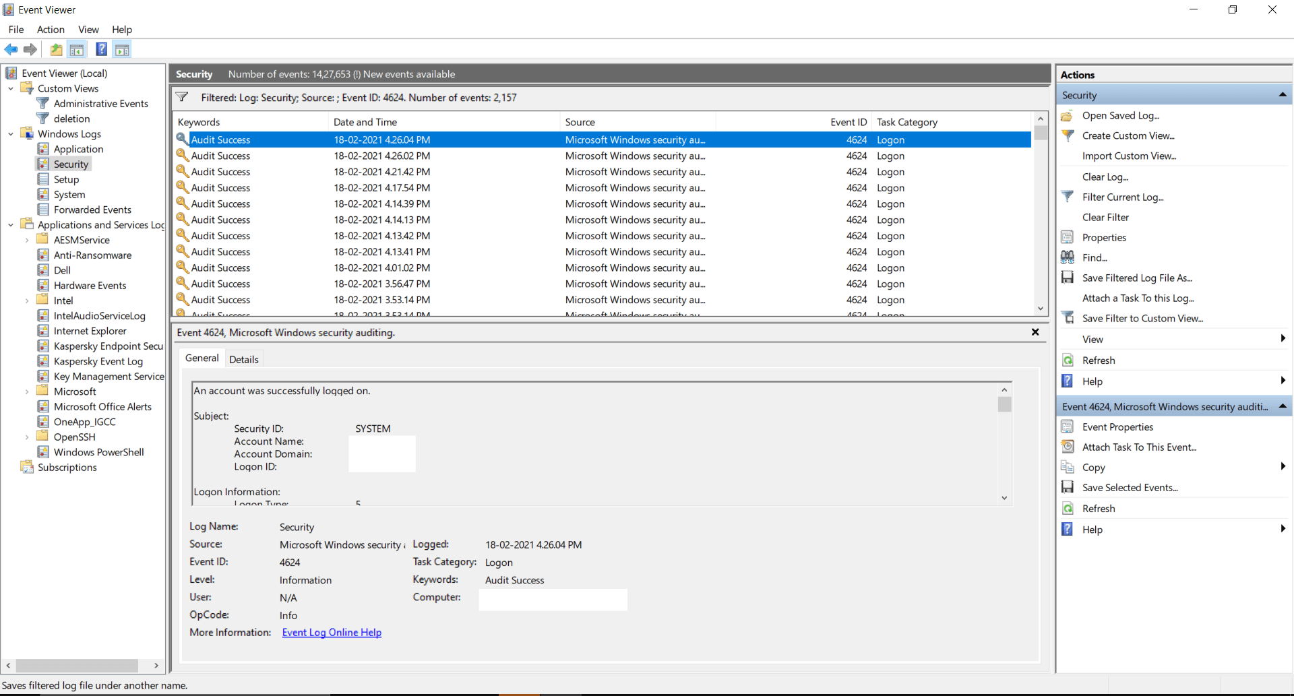Collapse the Security actions section
The height and width of the screenshot is (696, 1294).
tap(1283, 95)
